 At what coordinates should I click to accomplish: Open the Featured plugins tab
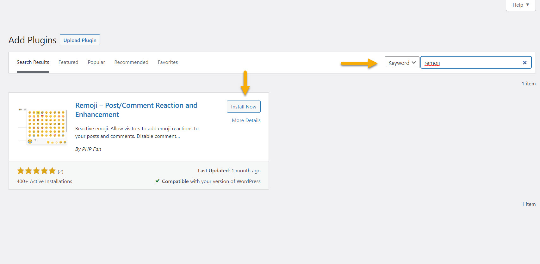point(68,62)
